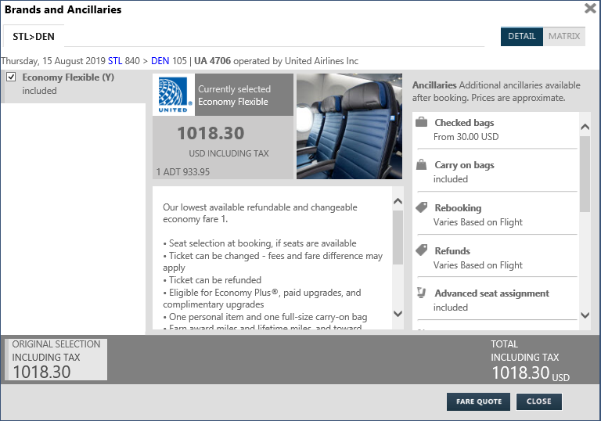Screen dimensions: 601x421
Task: Select the Carry on bags ancillary label
Action: point(464,165)
